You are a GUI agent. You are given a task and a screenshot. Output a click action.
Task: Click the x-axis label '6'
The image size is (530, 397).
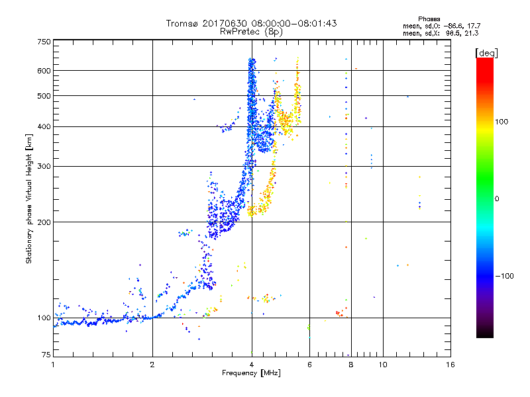[309, 365]
